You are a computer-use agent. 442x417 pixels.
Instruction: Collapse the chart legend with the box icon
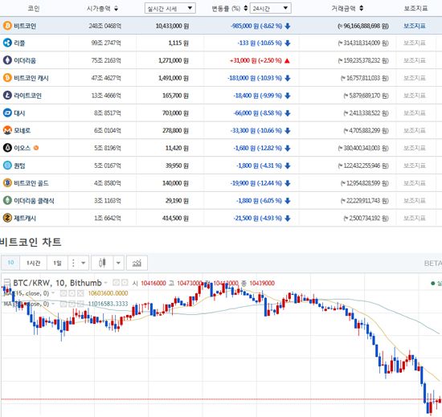click(6, 283)
